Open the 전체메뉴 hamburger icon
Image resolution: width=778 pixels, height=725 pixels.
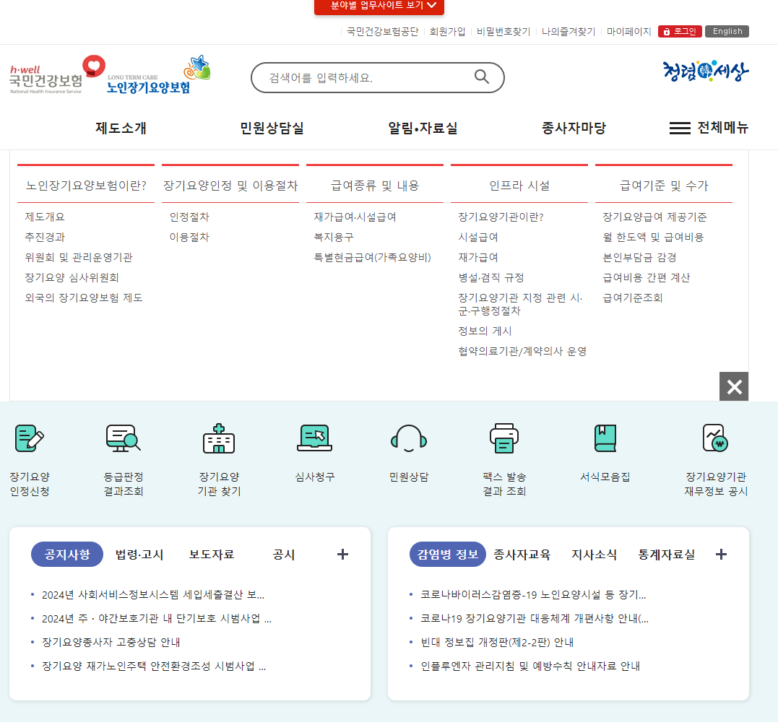(x=679, y=128)
